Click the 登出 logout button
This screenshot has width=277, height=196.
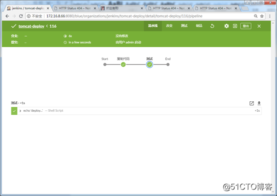coord(245,26)
